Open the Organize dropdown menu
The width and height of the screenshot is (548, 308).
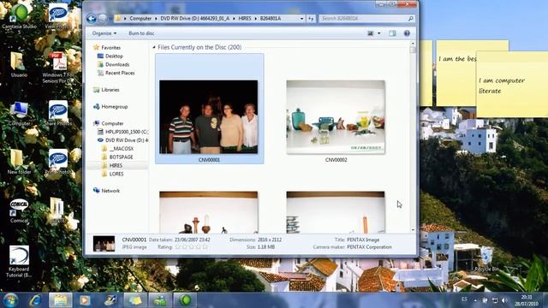104,33
